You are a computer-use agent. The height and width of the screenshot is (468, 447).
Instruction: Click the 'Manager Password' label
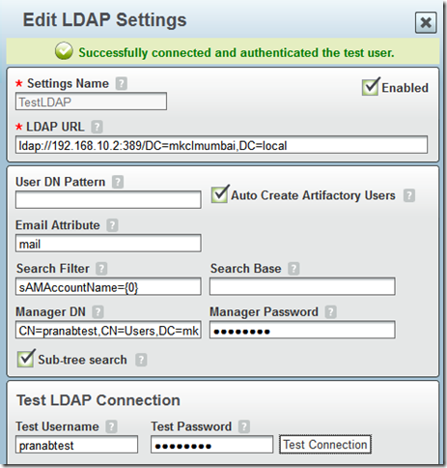tap(264, 312)
